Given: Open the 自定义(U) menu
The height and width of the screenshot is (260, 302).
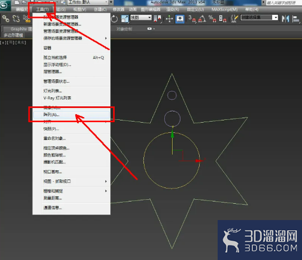Looking at the screenshot, I should point(195,10).
